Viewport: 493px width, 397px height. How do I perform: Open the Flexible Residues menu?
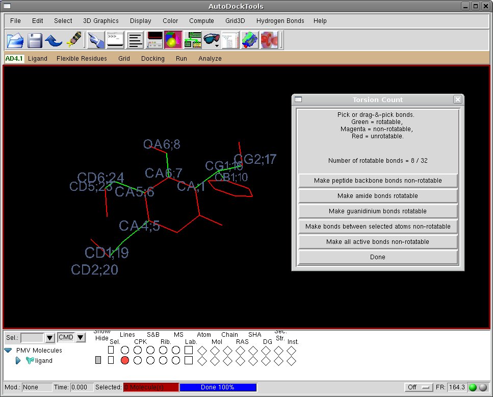[82, 59]
